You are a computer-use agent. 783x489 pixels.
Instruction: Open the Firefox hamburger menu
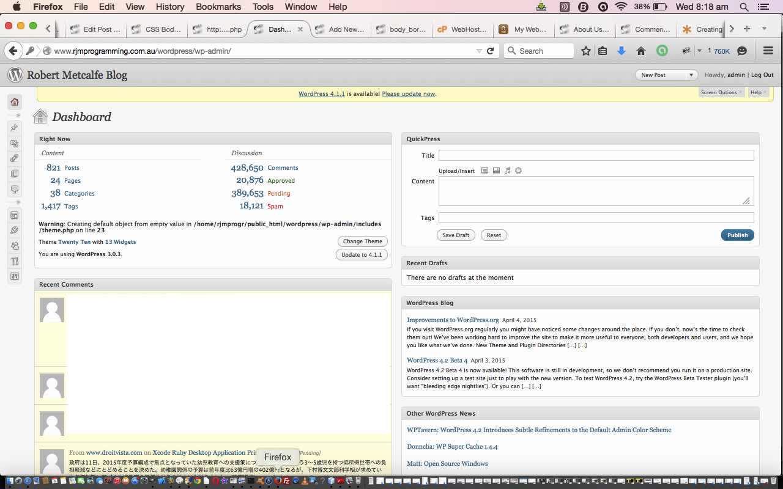click(768, 51)
